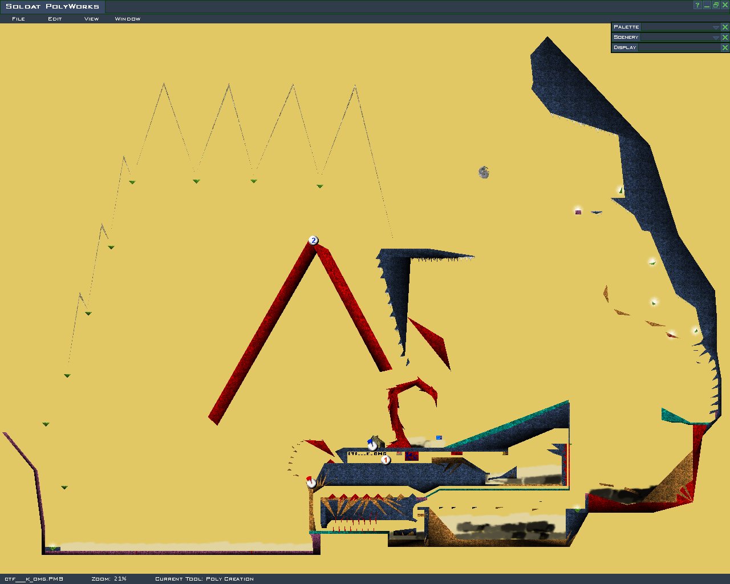Select the blue flag marker
730x584 pixels.
click(x=372, y=444)
